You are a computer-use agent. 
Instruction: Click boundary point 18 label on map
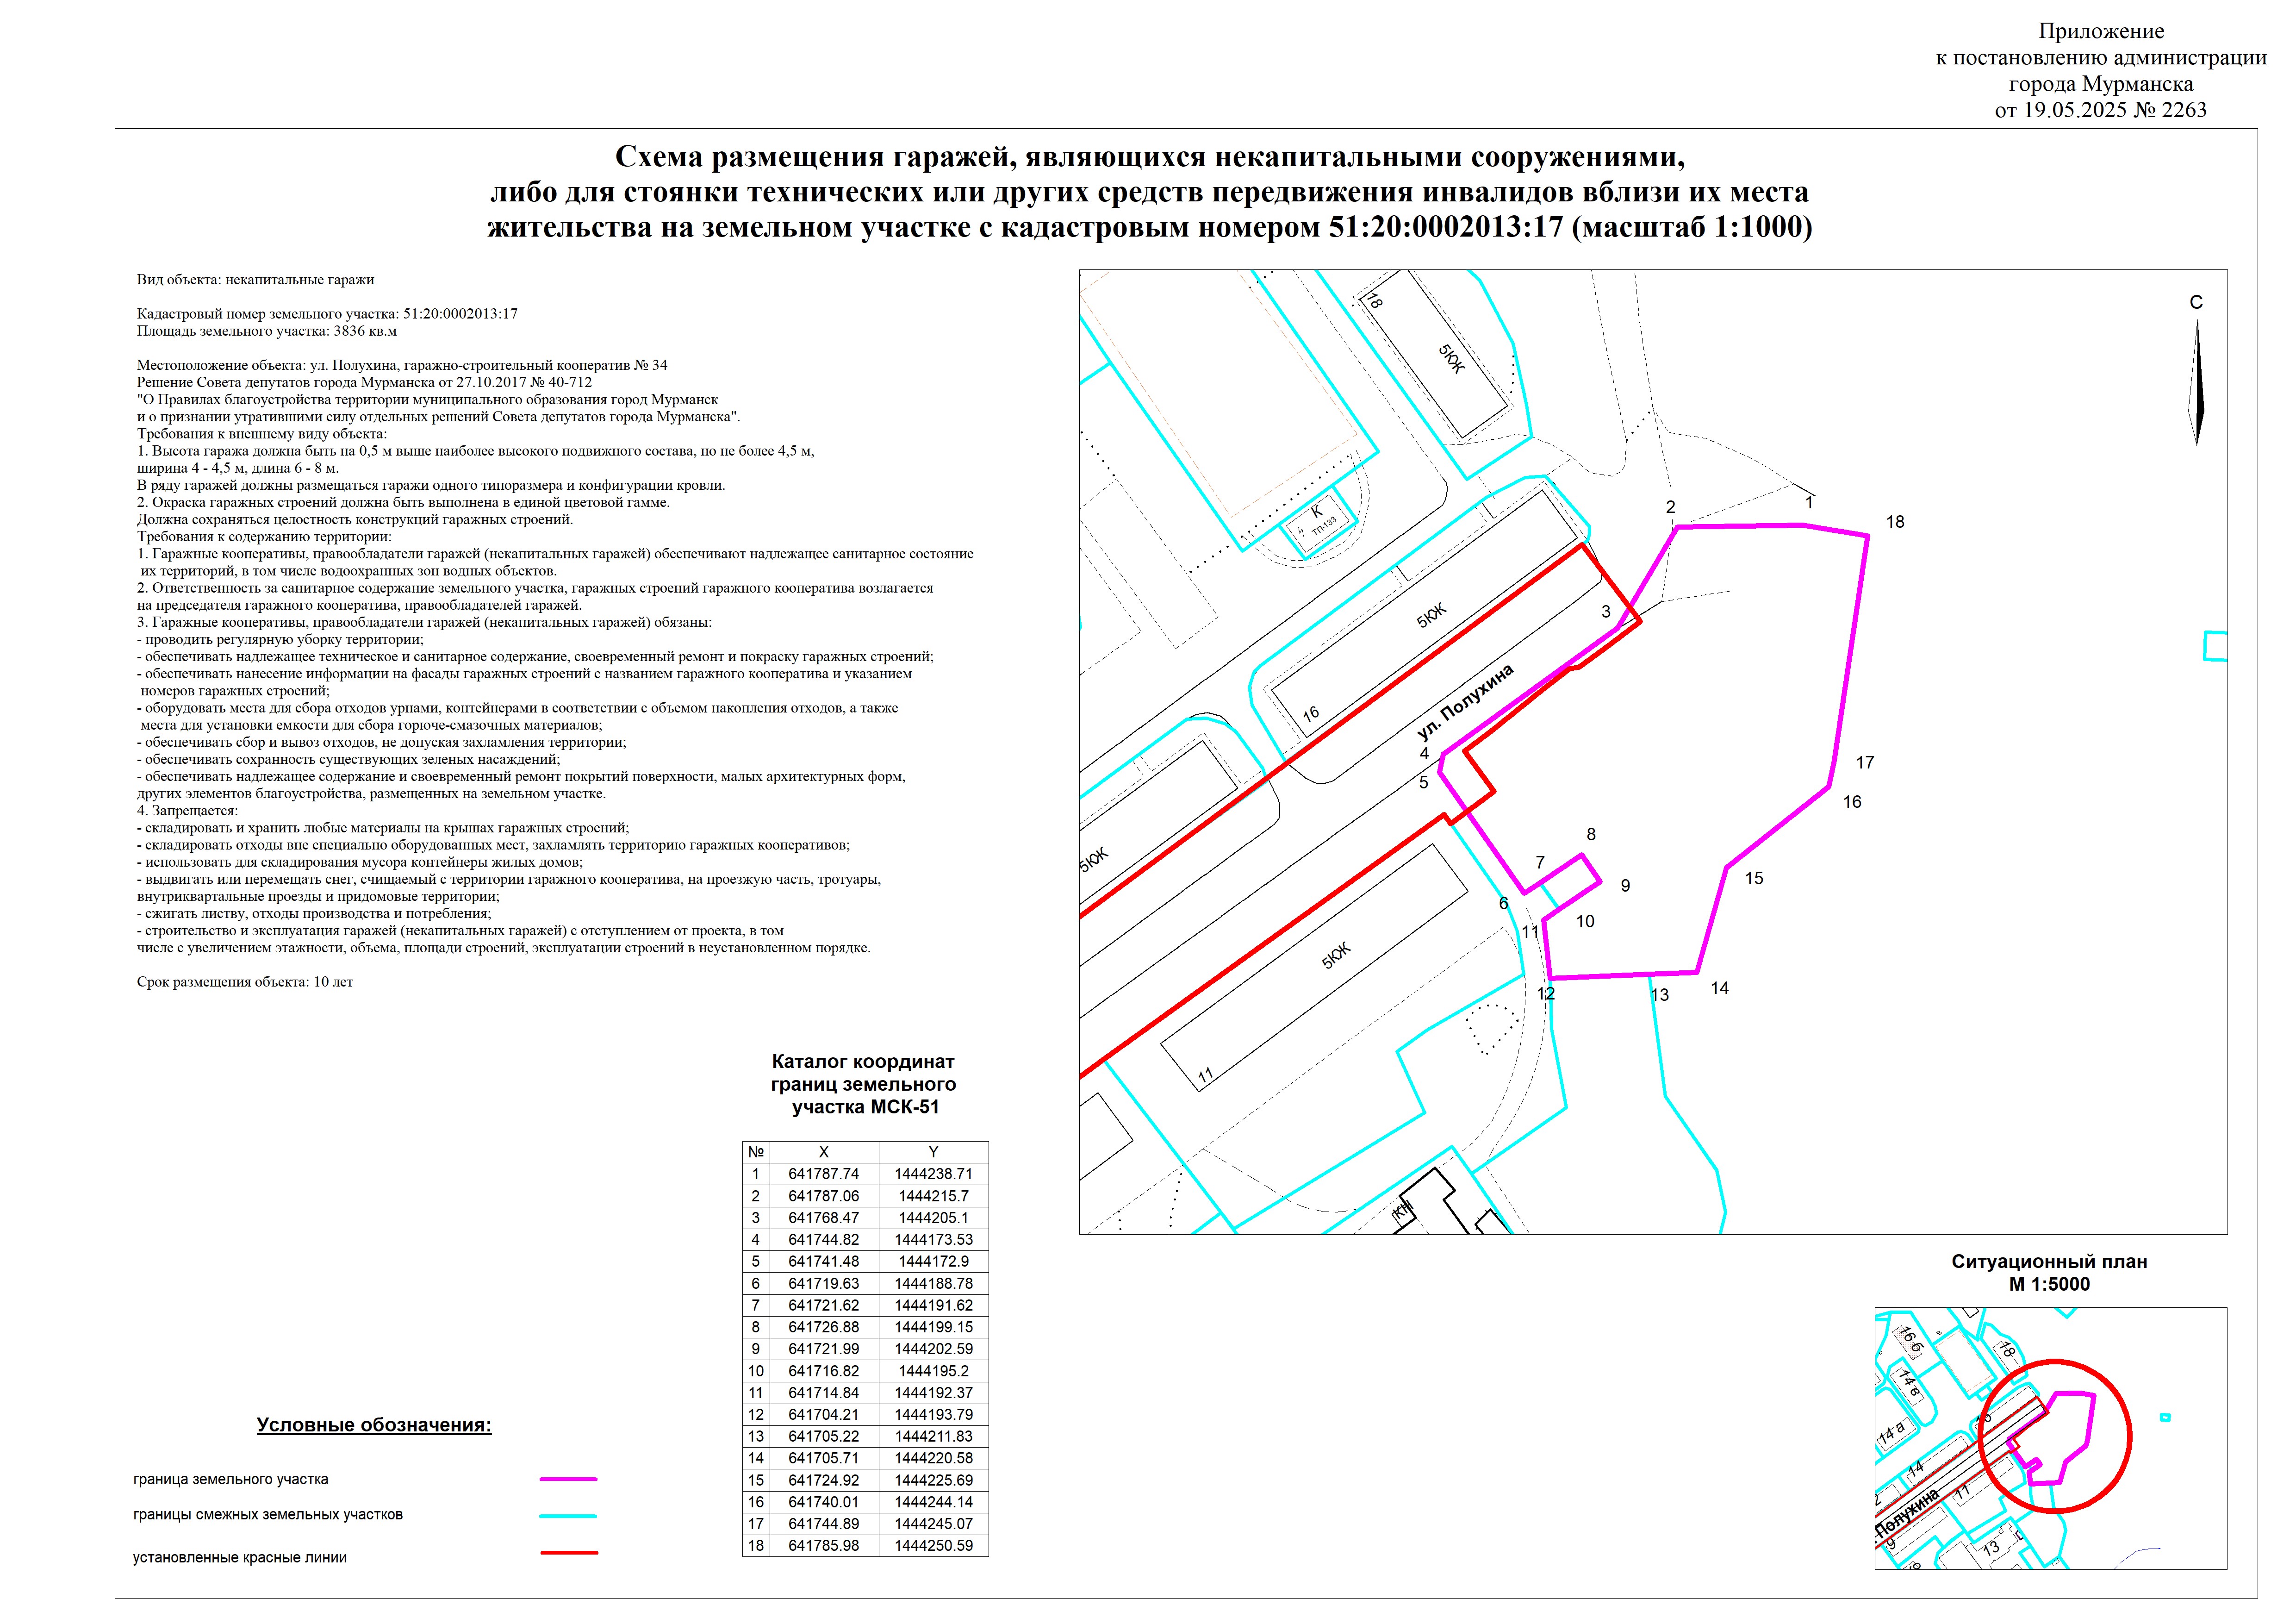click(x=1895, y=522)
